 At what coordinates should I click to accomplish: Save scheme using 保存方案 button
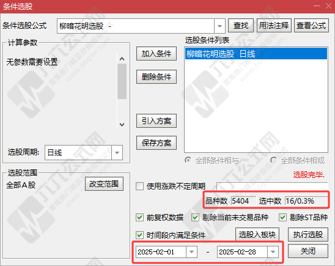[x=156, y=142]
